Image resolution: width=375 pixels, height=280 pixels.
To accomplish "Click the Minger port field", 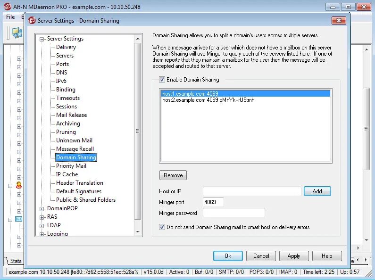I will pyautogui.click(x=213, y=202).
